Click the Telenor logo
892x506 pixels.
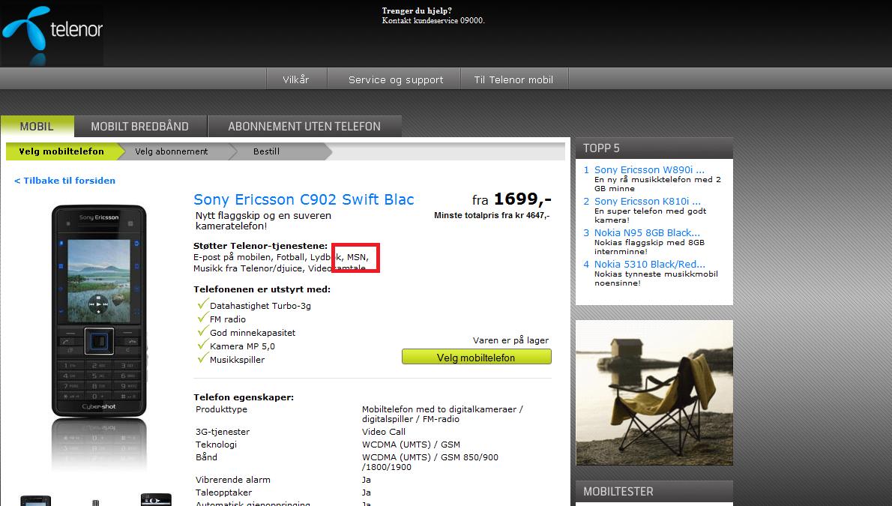(52, 34)
